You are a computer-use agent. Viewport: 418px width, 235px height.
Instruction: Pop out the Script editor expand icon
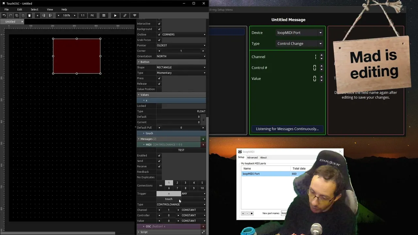point(203,232)
